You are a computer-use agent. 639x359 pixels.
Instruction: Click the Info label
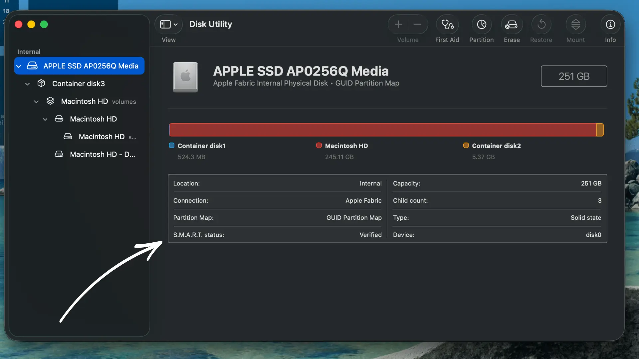[610, 40]
